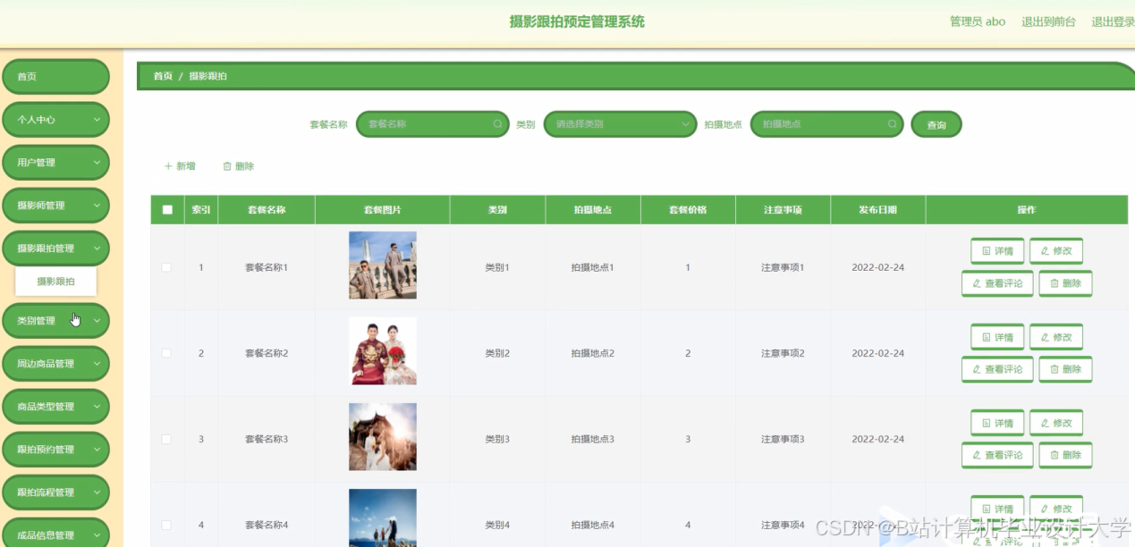Focus the 套餐名称 search input
This screenshot has width=1135, height=547.
432,124
